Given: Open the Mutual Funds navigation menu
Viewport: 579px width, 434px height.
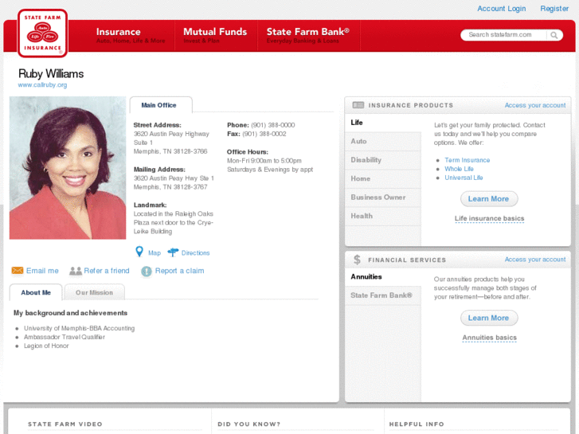Looking at the screenshot, I should [x=215, y=36].
